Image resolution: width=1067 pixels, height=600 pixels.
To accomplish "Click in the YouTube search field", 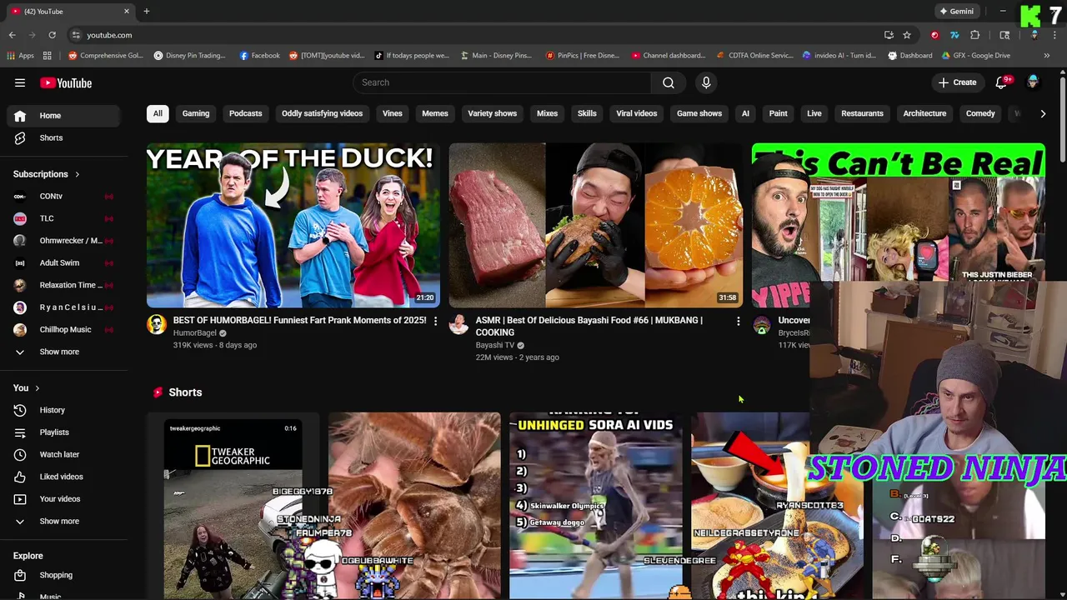I will click(503, 82).
